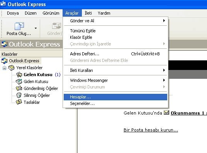This screenshot has width=207, height=153.
Task: Click the Klasörler pane header
Action: 31,54
